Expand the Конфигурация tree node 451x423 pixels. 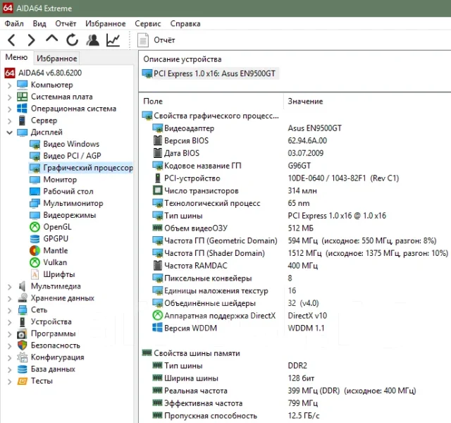(9, 357)
